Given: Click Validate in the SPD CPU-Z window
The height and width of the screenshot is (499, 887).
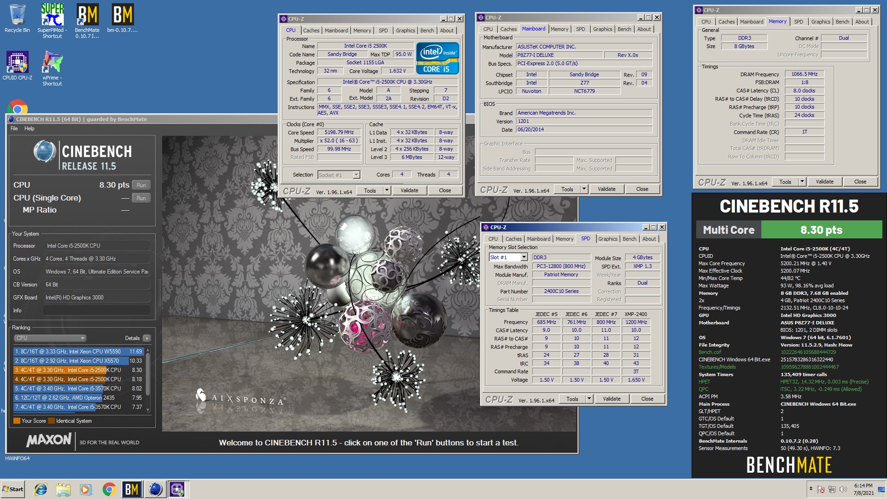Looking at the screenshot, I should 612,399.
